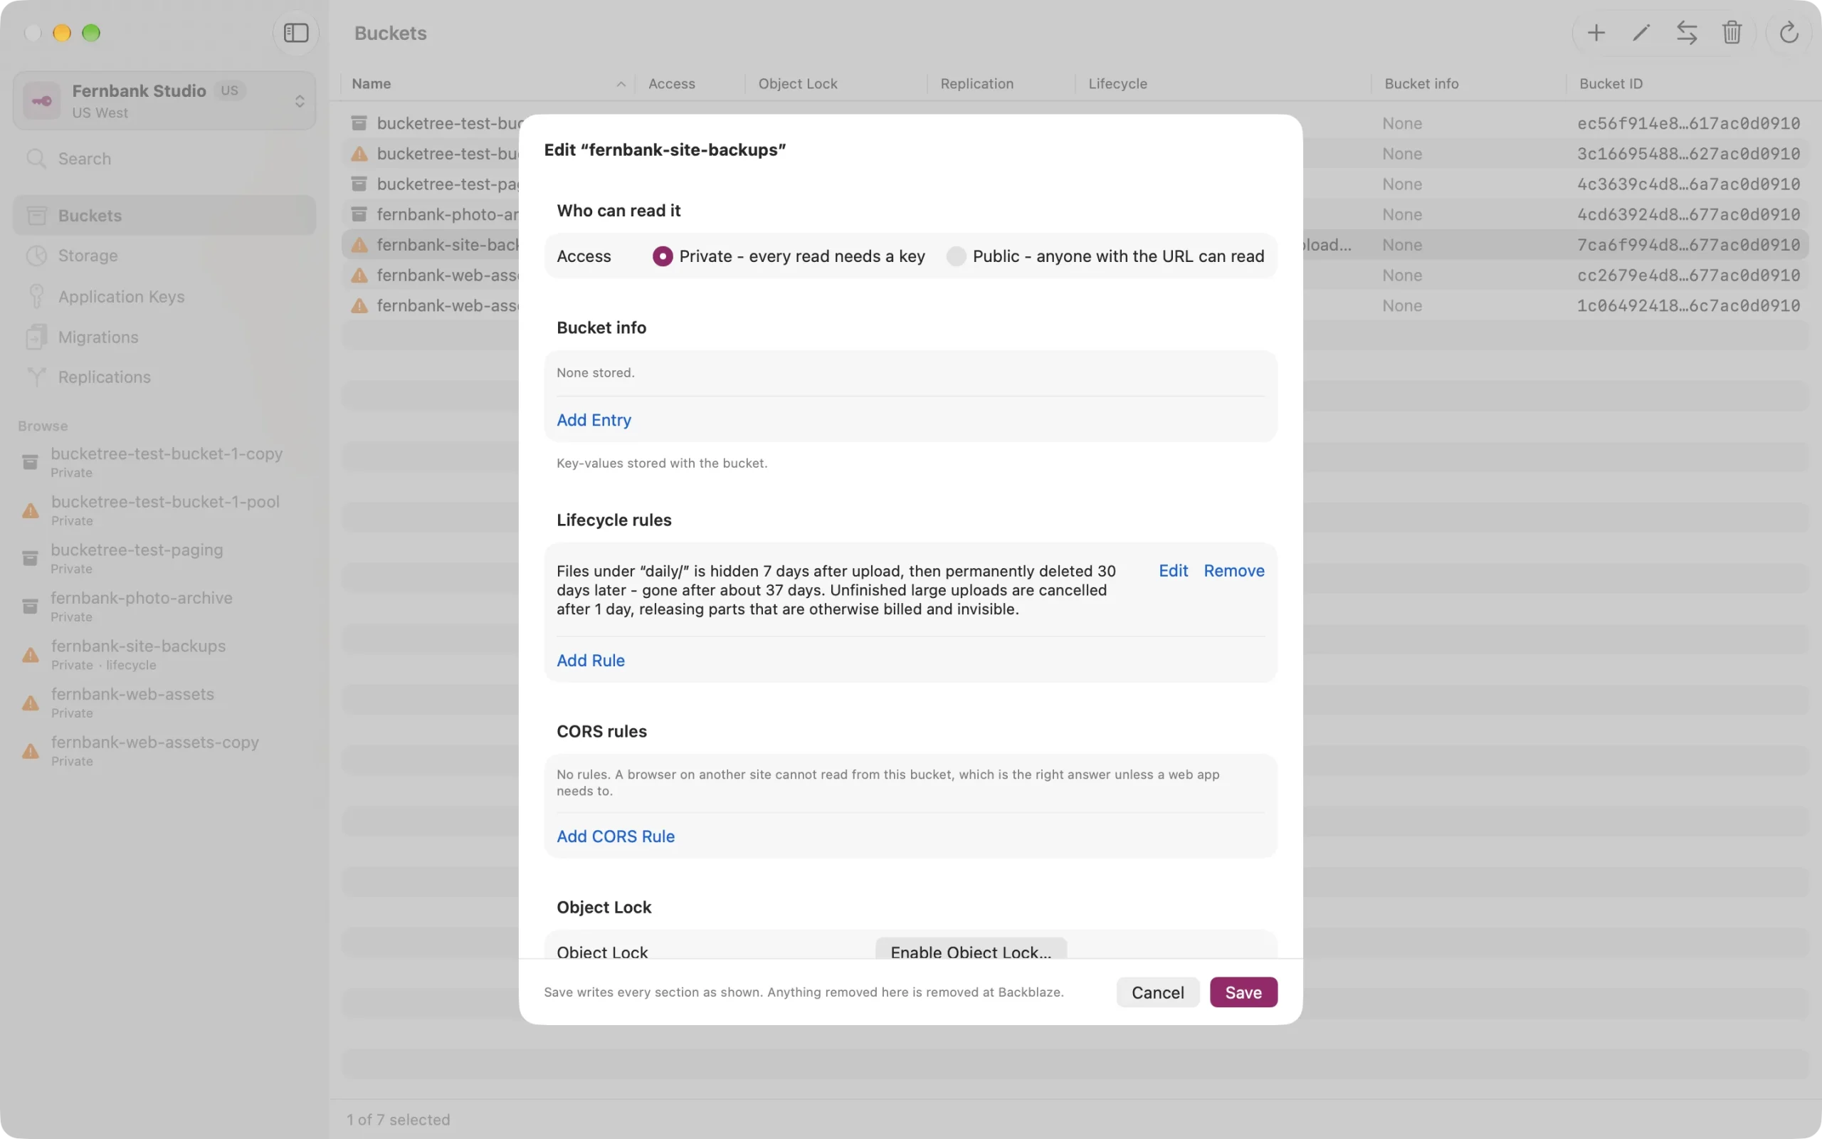Click the sidebar Search field
The width and height of the screenshot is (1822, 1139).
click(164, 159)
